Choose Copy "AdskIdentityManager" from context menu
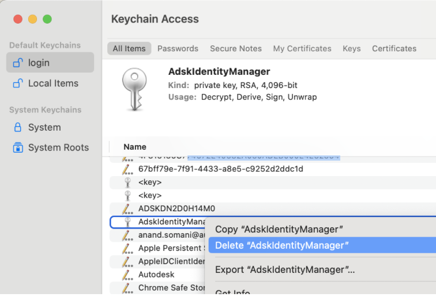This screenshot has height=297, width=436. (279, 229)
